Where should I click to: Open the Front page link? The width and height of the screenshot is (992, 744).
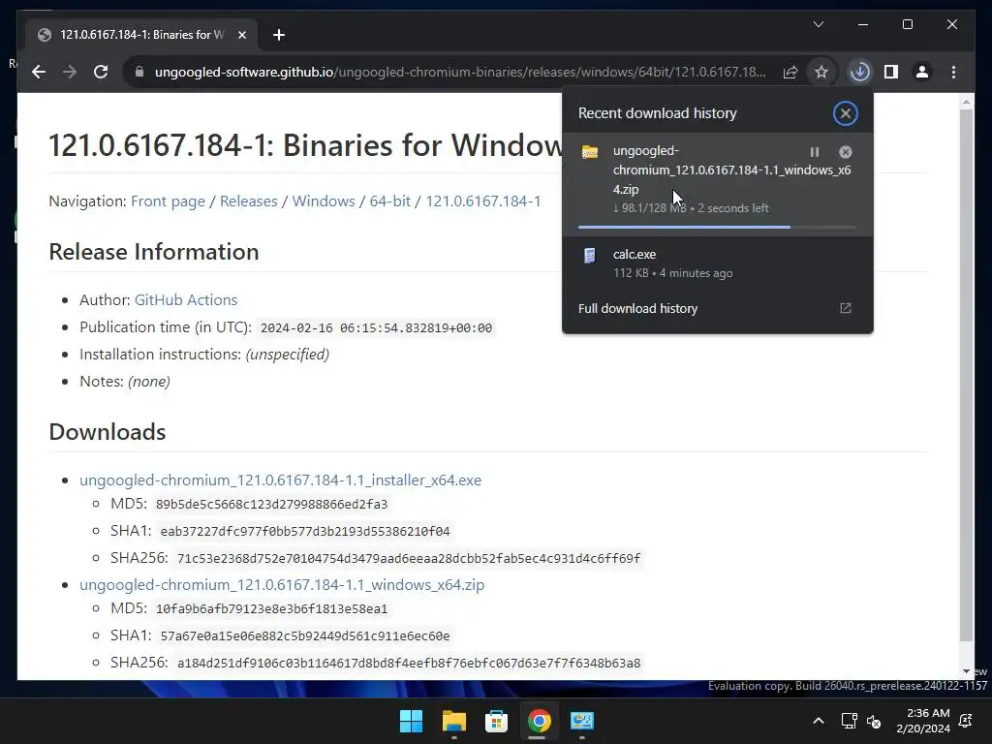pos(168,201)
